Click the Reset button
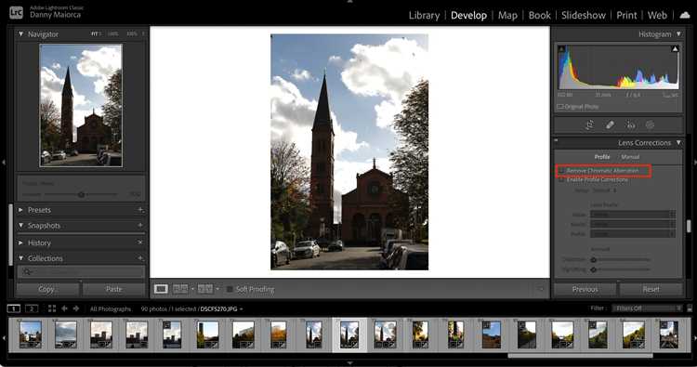 651,289
